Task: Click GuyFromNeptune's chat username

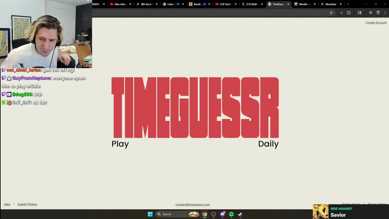Action: click(x=32, y=78)
